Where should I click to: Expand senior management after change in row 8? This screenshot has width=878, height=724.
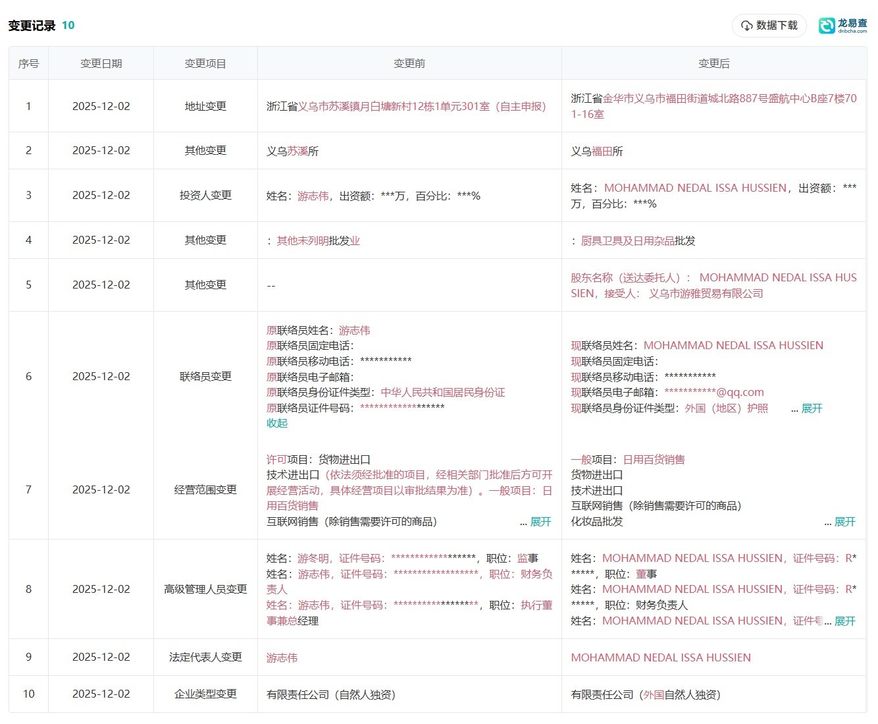(844, 621)
